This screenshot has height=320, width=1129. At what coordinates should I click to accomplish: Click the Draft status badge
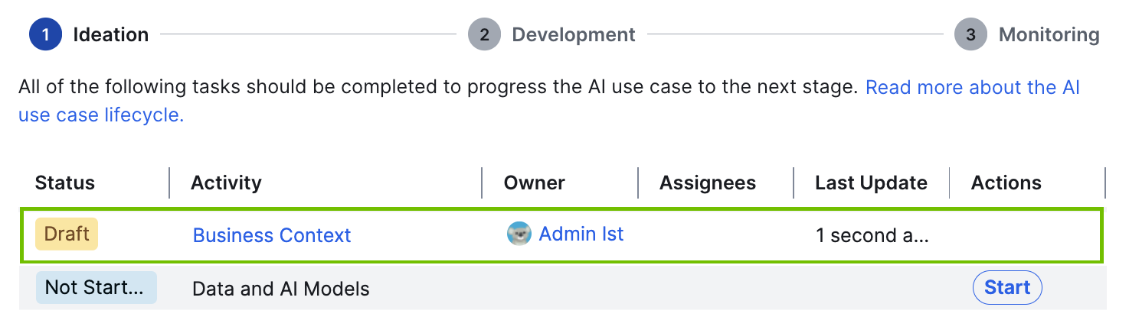coord(67,234)
